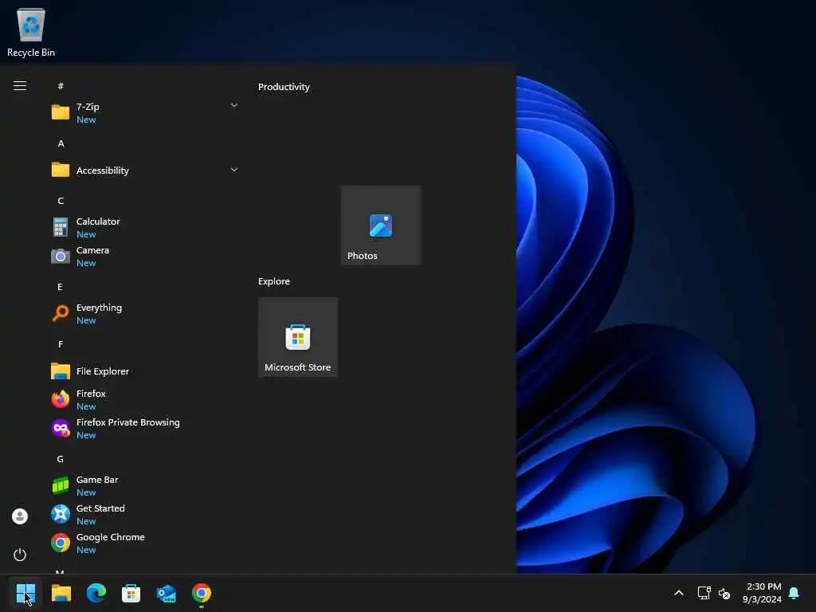Launch Camera from the app list
The image size is (816, 612).
point(144,256)
